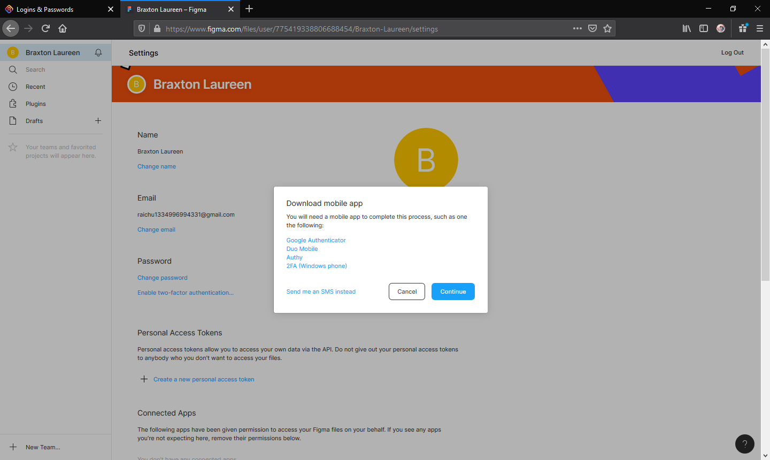
Task: Open the Library toolbar icon
Action: [x=687, y=28]
